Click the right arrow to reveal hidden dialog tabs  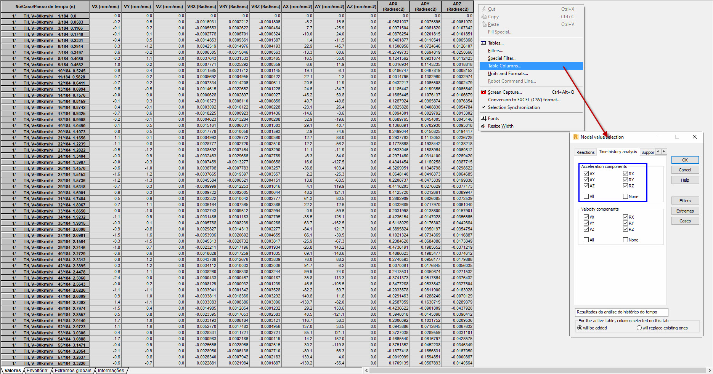tap(664, 151)
